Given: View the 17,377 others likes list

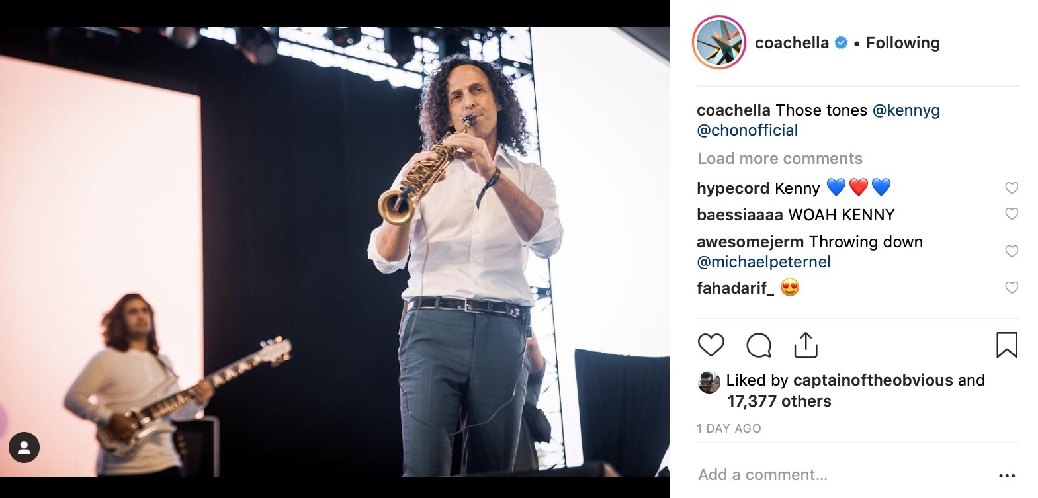Looking at the screenshot, I should pyautogui.click(x=779, y=401).
